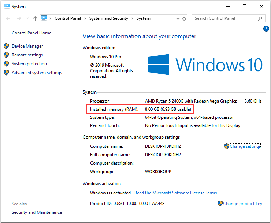Open Remote settings
This screenshot has width=271, height=223.
pyautogui.click(x=27, y=55)
